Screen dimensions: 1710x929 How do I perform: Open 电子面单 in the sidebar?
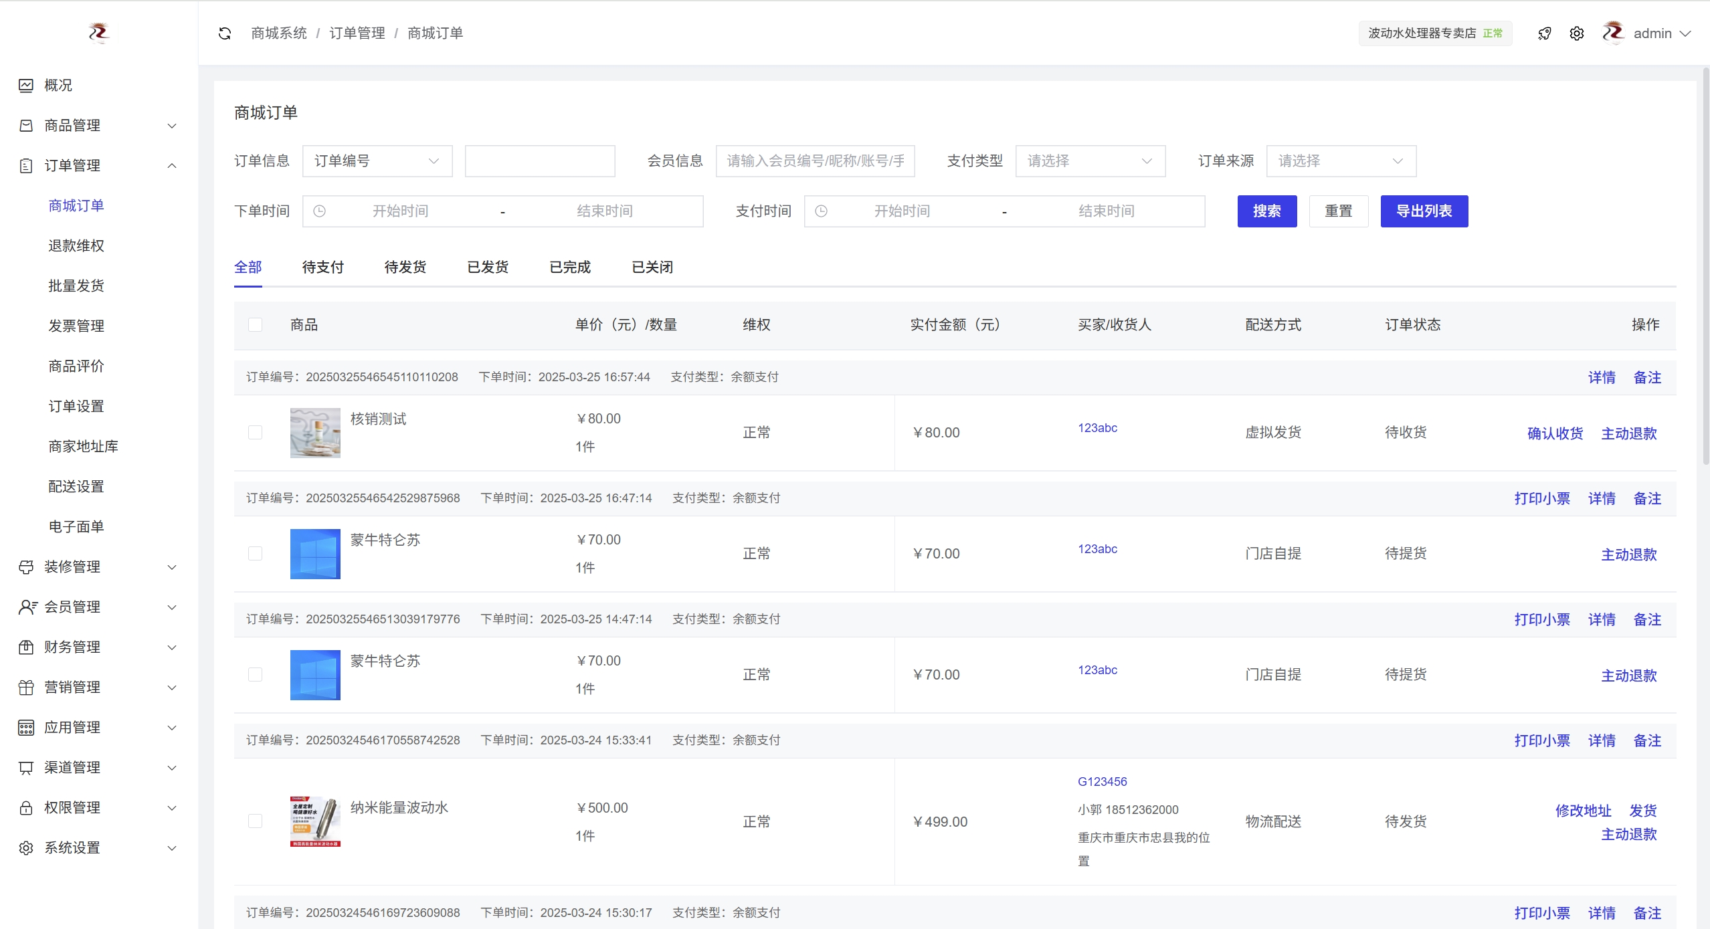(x=76, y=526)
